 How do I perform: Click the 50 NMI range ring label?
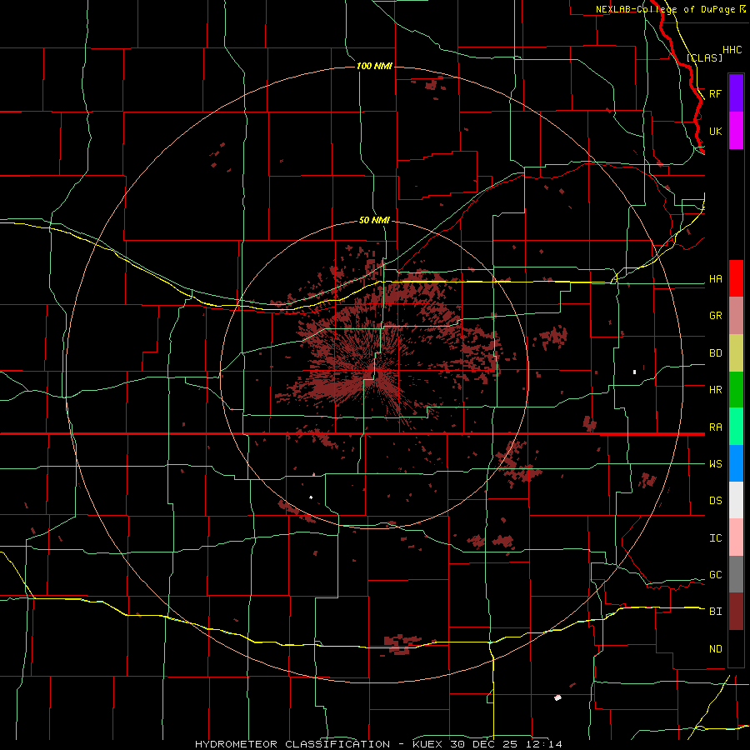tap(374, 221)
